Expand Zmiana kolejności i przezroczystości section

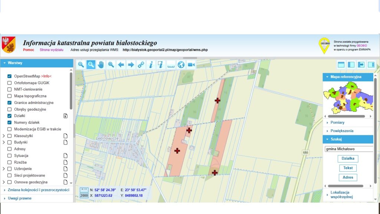38,190
